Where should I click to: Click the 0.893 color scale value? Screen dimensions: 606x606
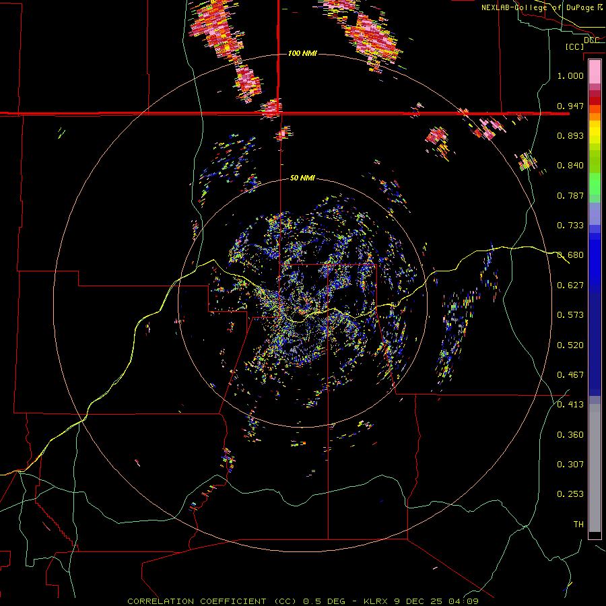570,135
